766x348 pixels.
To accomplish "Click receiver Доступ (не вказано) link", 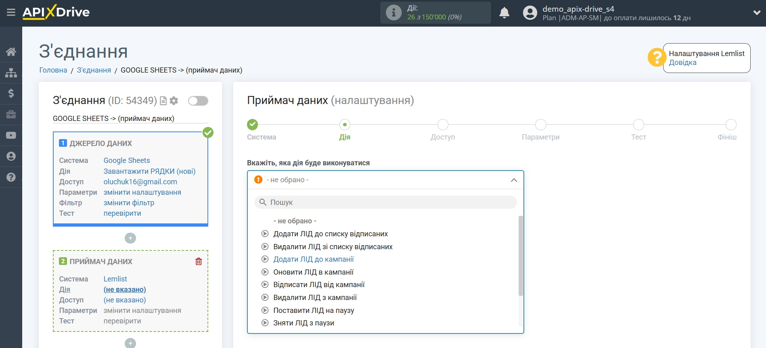I will pyautogui.click(x=125, y=300).
